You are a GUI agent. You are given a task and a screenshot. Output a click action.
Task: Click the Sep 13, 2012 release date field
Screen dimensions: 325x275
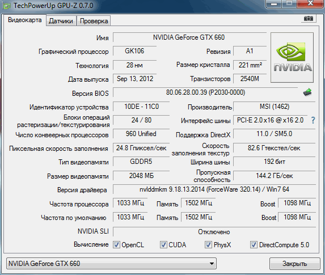point(134,79)
